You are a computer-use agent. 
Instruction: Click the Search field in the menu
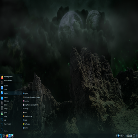pos(13,131)
